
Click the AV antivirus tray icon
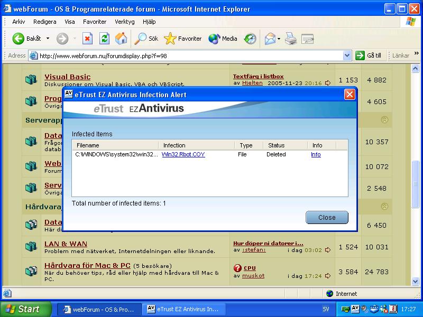pyautogui.click(x=355, y=309)
